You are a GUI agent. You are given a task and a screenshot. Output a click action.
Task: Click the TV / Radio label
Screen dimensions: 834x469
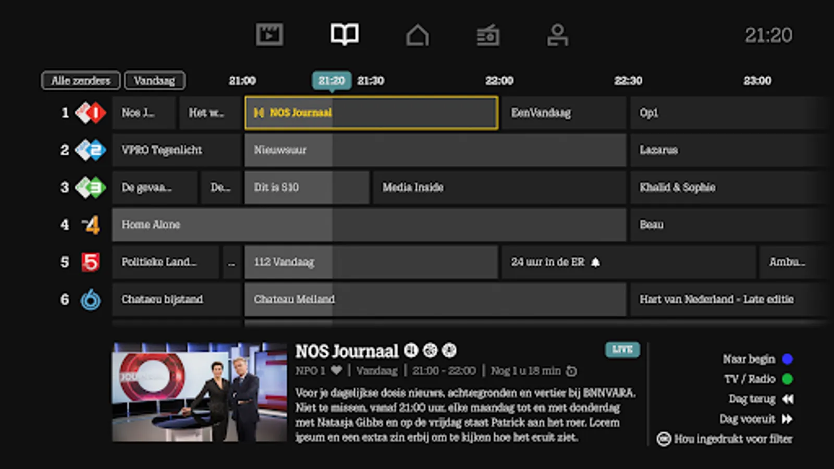tap(750, 379)
